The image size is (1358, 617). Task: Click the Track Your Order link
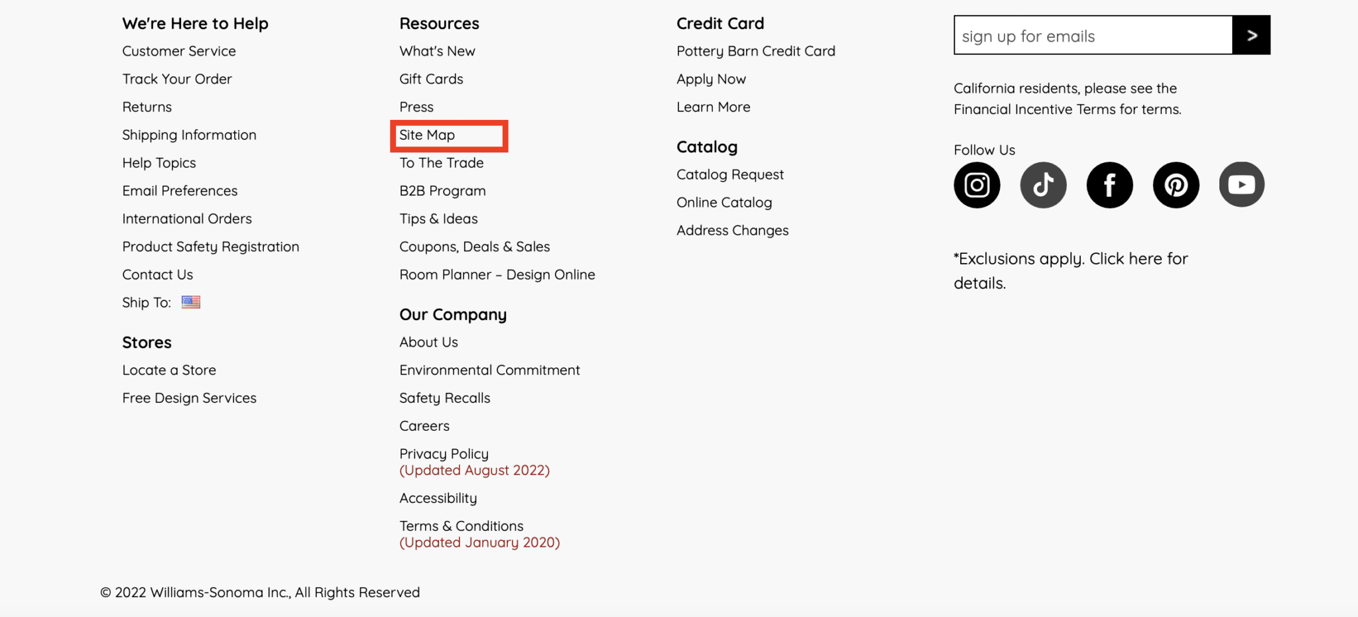(x=176, y=78)
